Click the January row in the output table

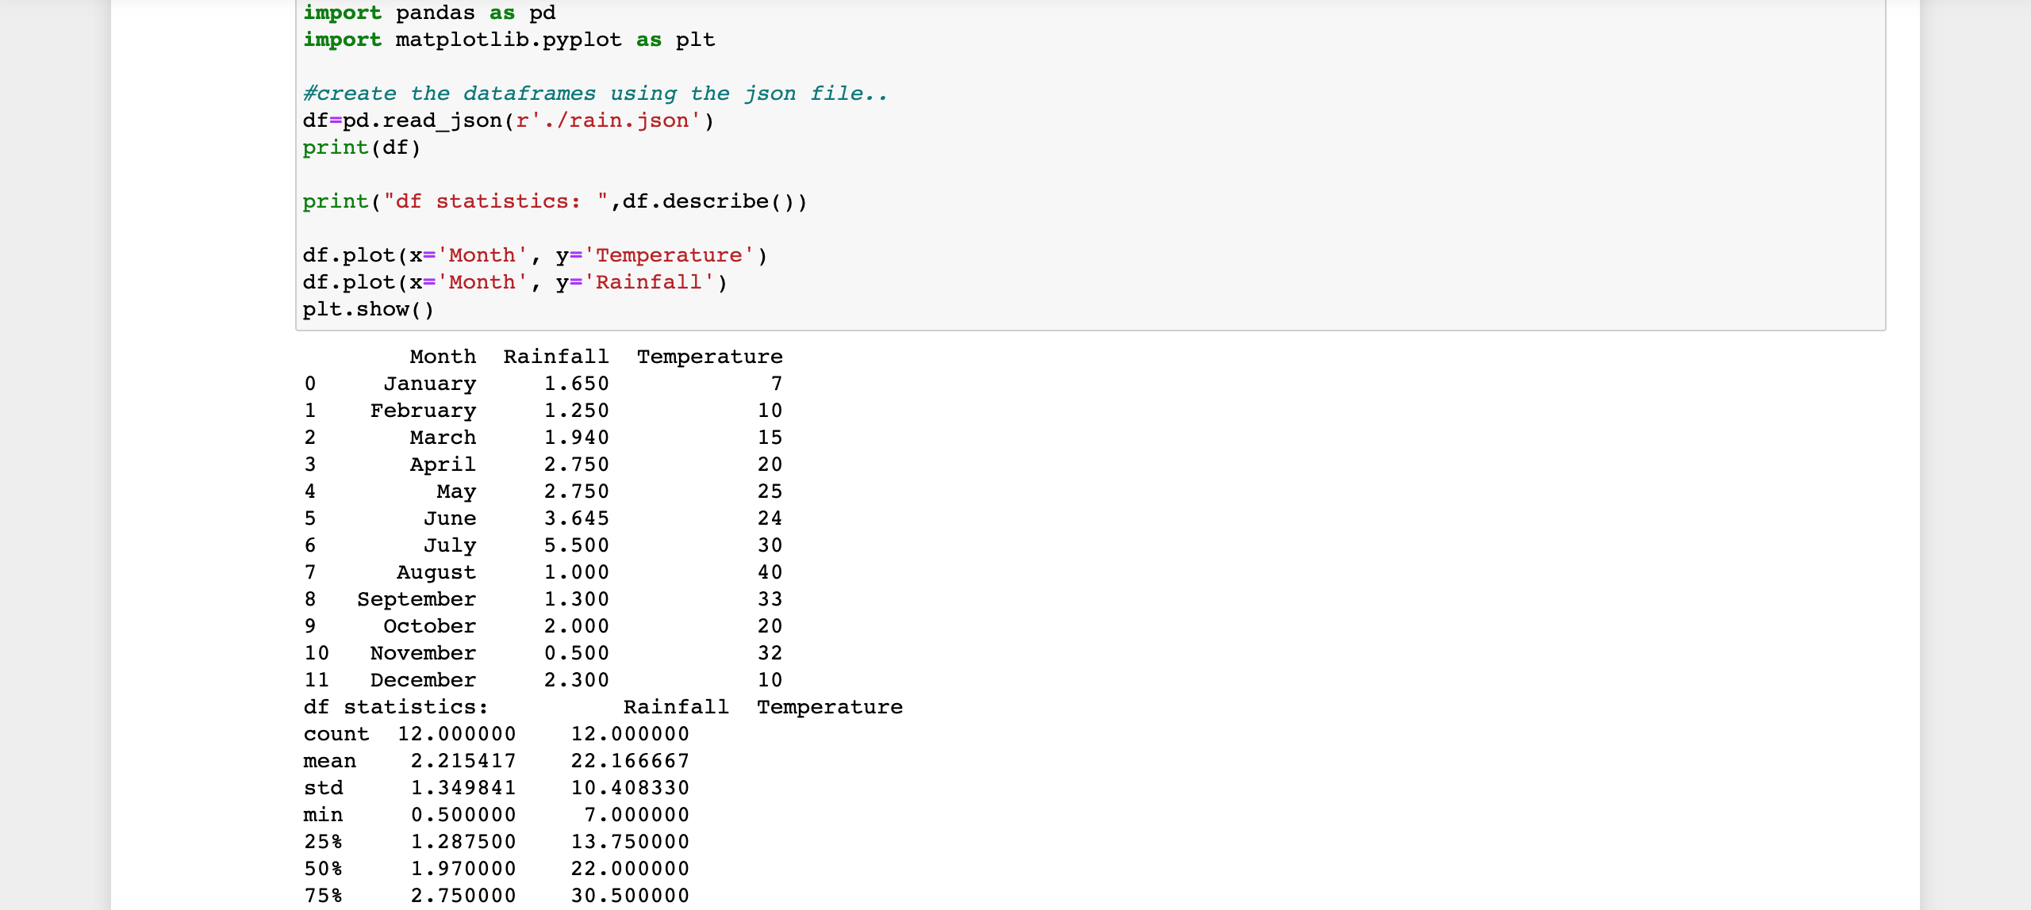(430, 383)
